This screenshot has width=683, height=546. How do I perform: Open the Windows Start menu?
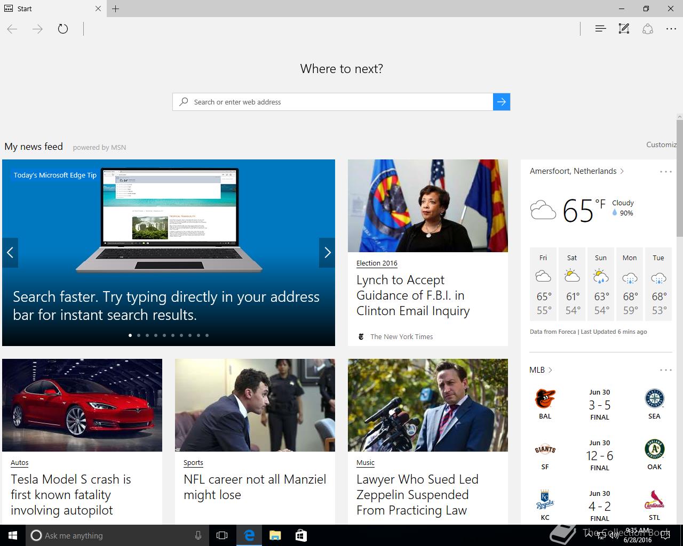coord(13,535)
